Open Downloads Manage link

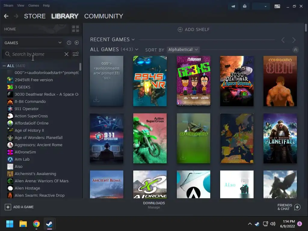click(154, 207)
